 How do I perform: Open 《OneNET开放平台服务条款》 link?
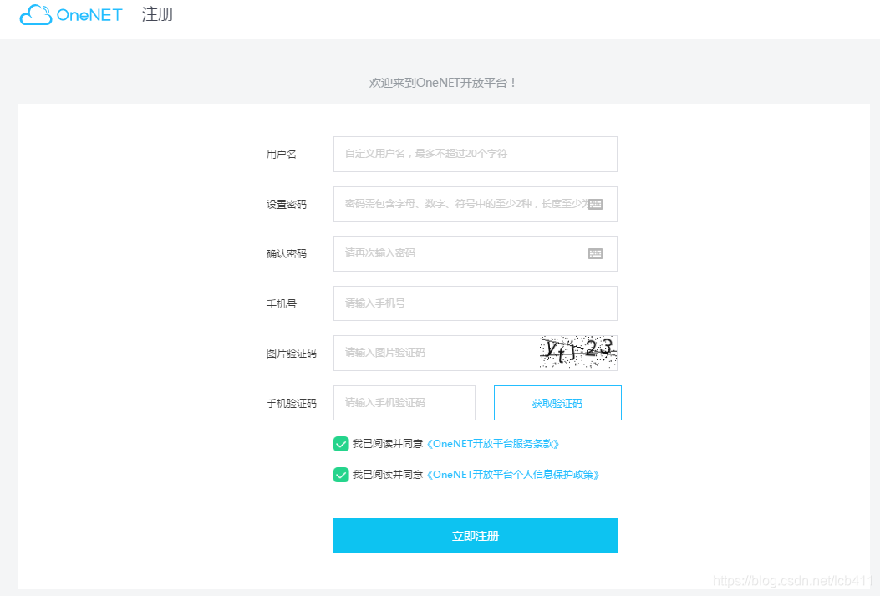[x=493, y=444]
